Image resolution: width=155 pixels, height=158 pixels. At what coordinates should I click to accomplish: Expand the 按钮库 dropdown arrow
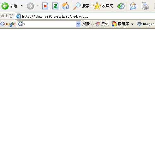(x=132, y=24)
